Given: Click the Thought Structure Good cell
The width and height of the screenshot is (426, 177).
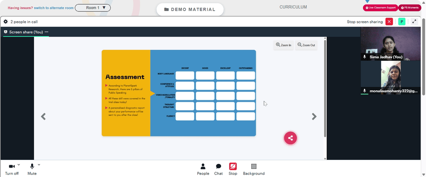Looking at the screenshot, I should coord(205,106).
